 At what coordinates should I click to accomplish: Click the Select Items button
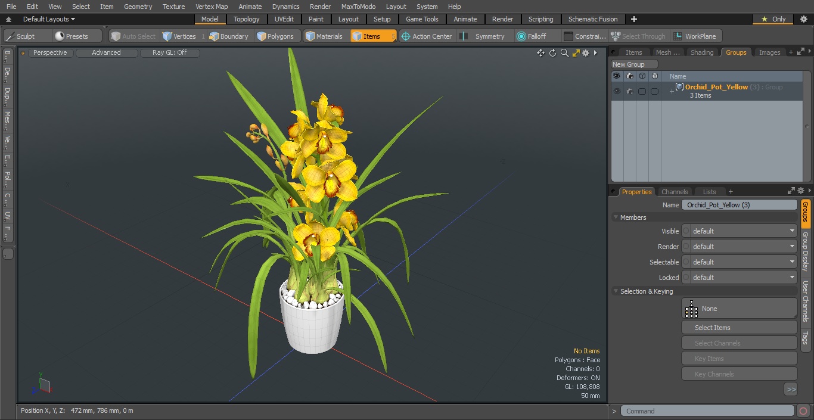739,328
